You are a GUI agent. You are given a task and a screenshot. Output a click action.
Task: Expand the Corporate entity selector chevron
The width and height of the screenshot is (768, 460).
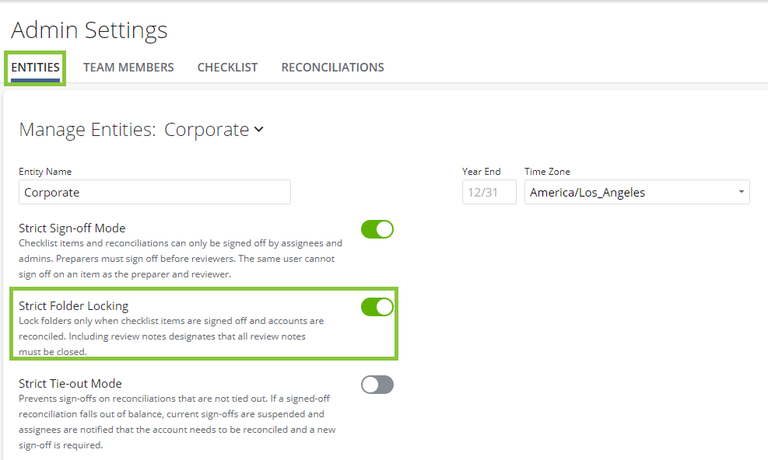(259, 130)
